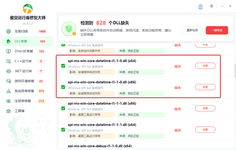The image size is (236, 150).
Task: Click the .NET运行库 sidebar icon
Action: pos(9,71)
